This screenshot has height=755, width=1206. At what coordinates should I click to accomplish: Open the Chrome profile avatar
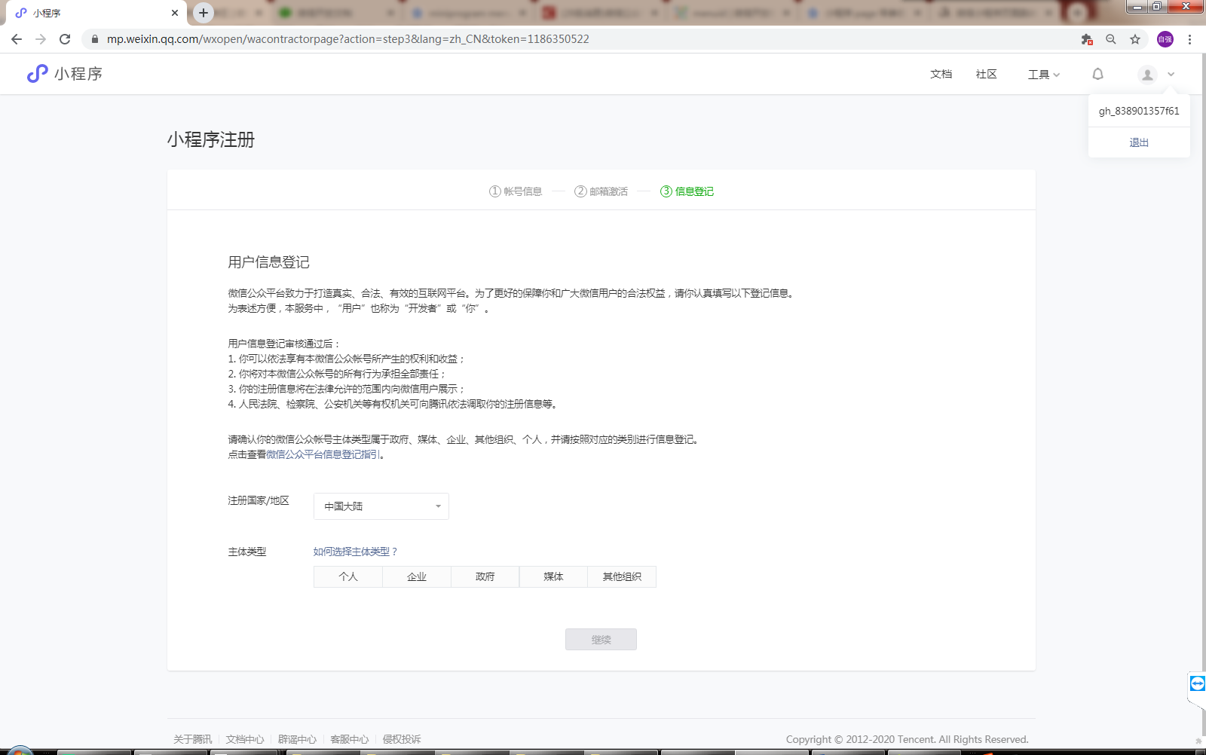coord(1165,39)
